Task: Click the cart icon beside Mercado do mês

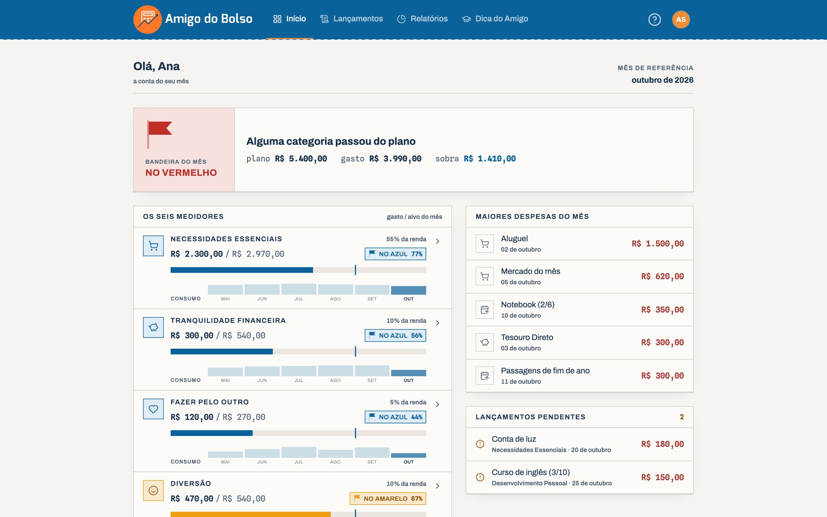Action: 485,276
